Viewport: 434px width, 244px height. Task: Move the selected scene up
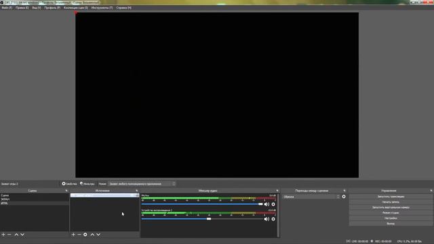[16, 235]
